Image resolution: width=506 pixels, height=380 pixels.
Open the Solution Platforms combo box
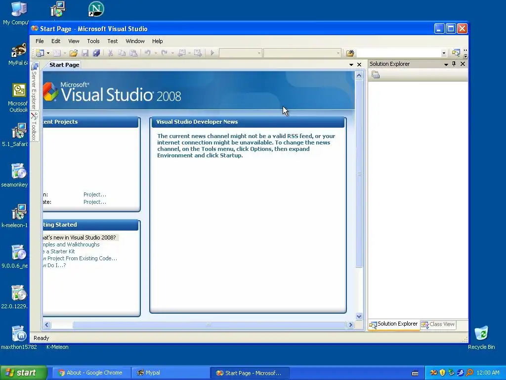302,53
